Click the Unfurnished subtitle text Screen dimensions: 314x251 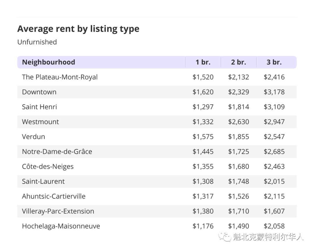pos(37,42)
